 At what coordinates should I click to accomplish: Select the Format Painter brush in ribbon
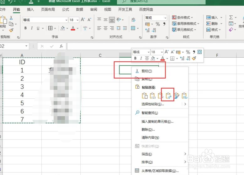tap(11, 30)
